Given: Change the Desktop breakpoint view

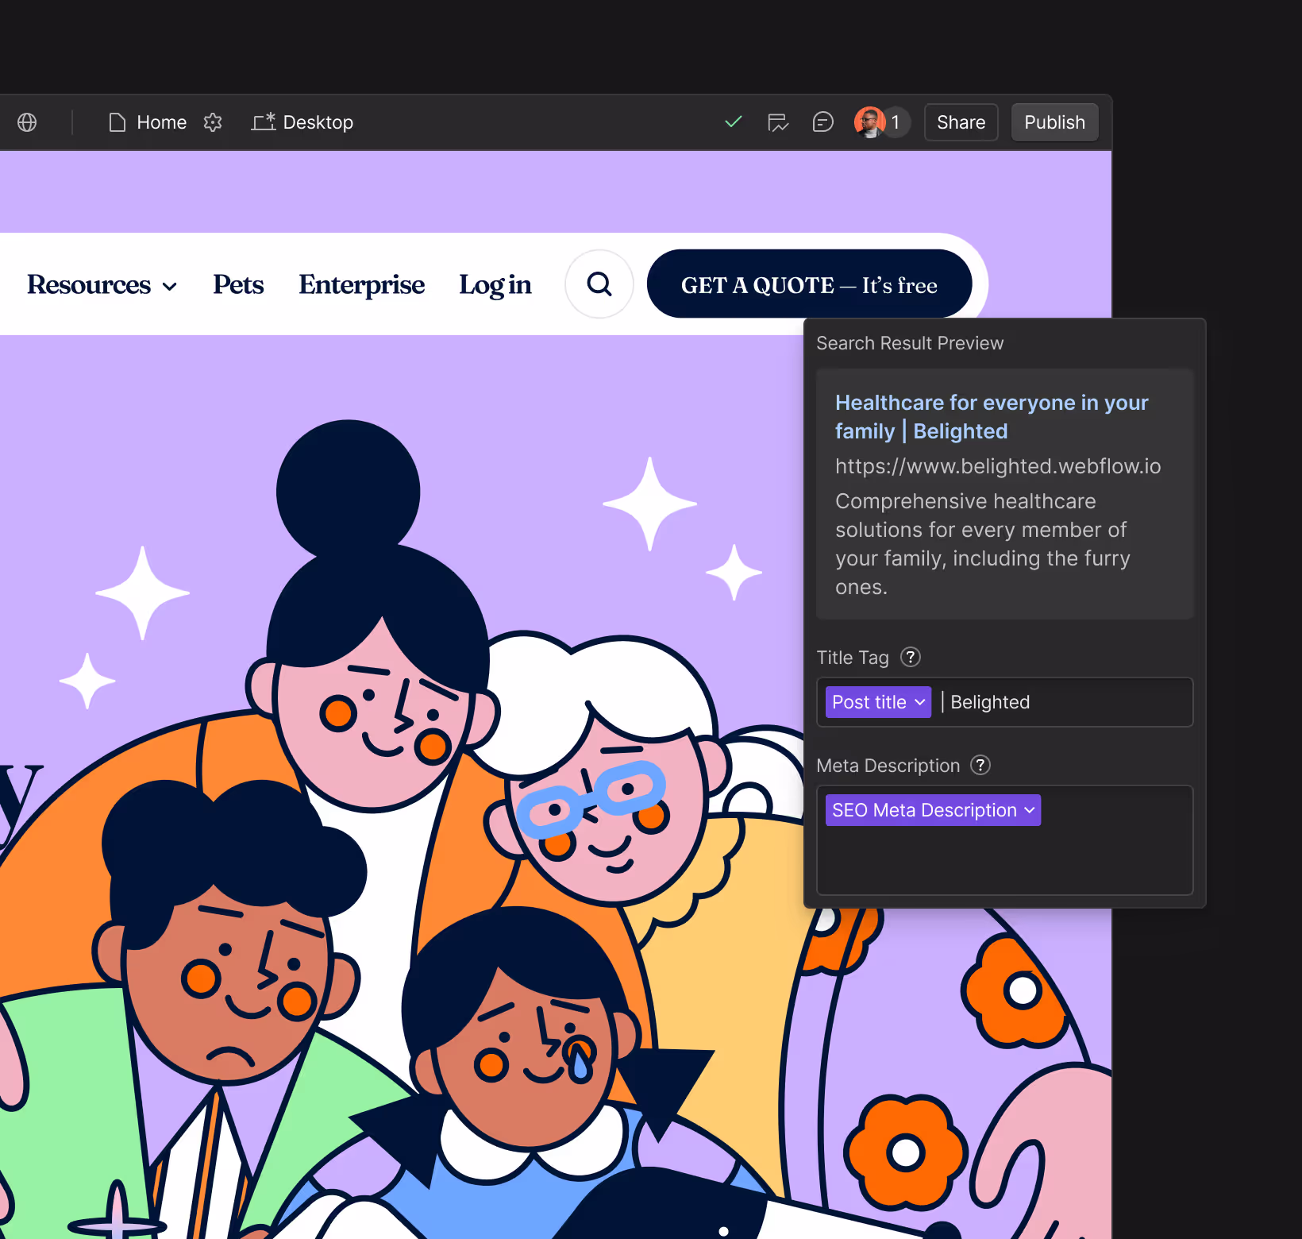Looking at the screenshot, I should (302, 122).
